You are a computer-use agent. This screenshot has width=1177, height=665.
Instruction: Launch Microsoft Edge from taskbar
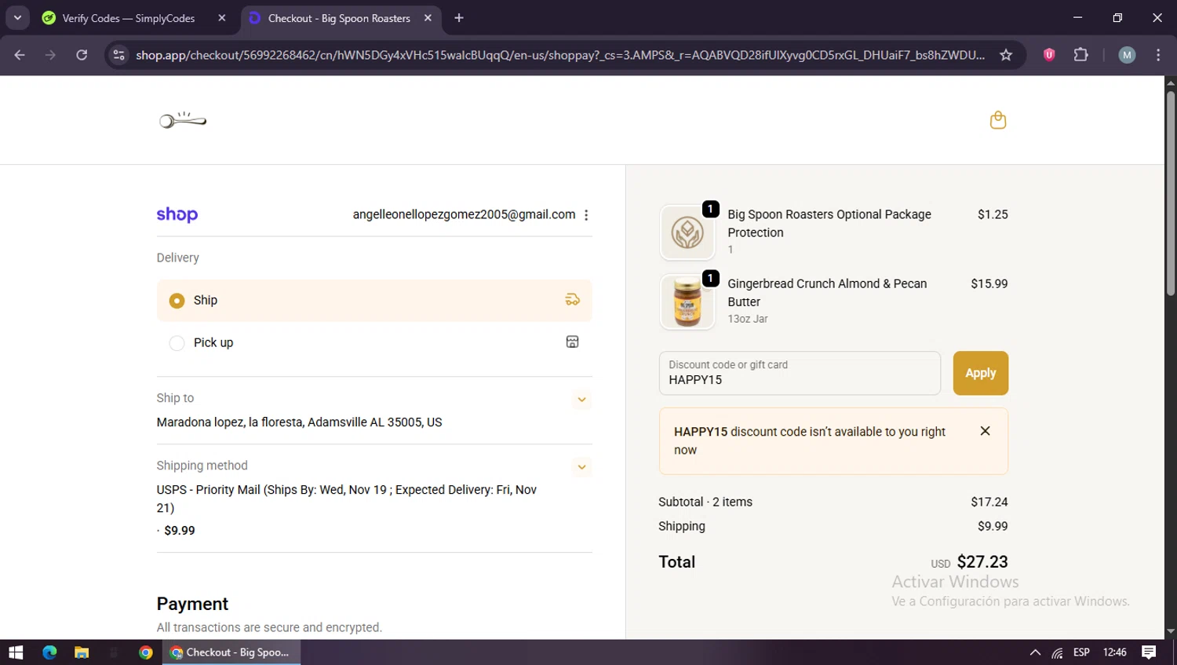(49, 652)
